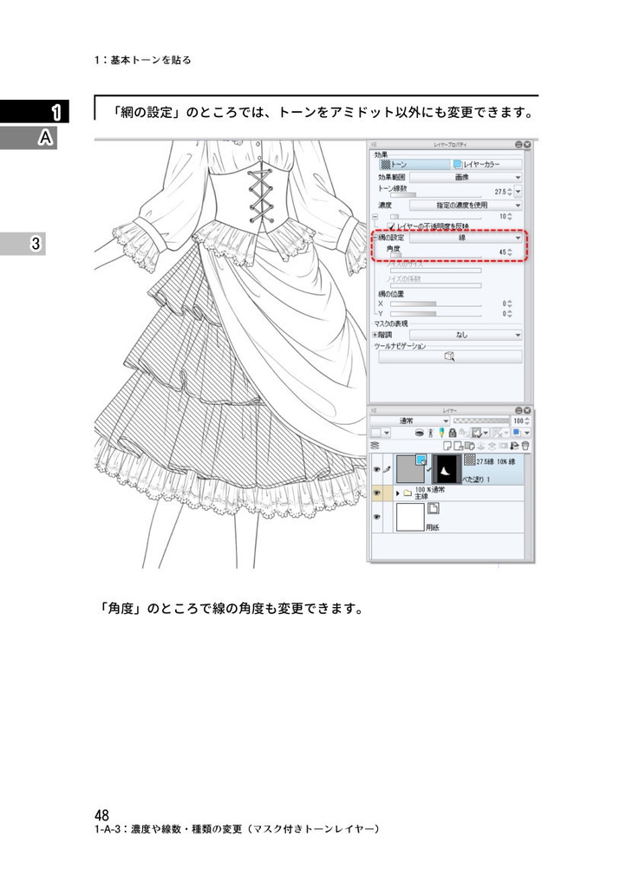Hide the 主線 folder eye

(376, 493)
